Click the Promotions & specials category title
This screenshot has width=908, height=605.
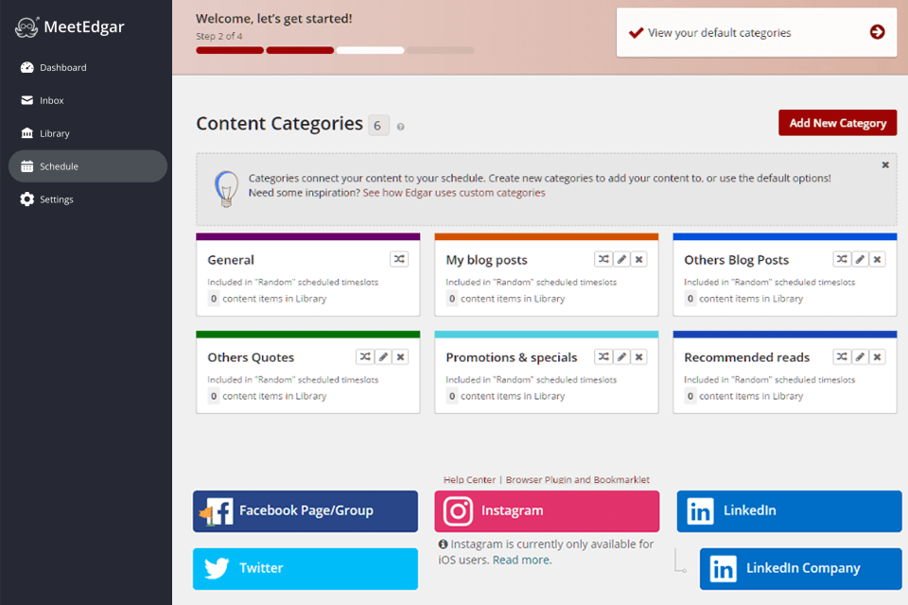512,357
